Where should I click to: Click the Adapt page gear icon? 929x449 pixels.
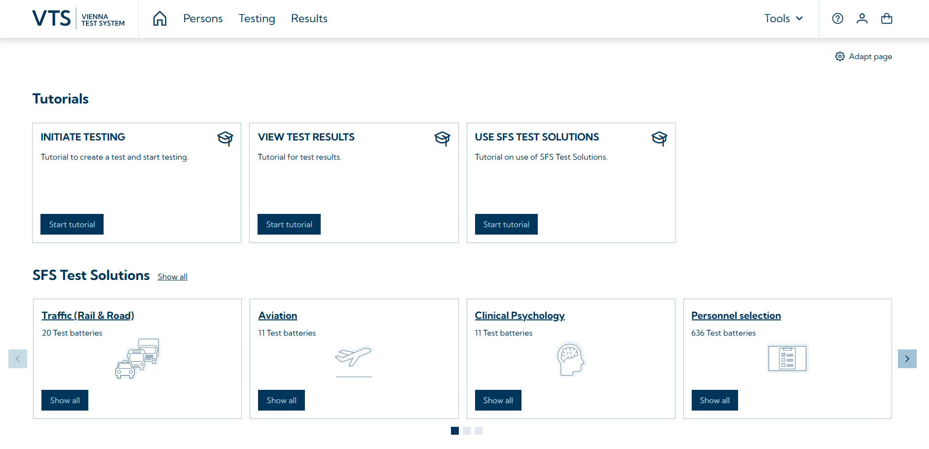(x=840, y=57)
